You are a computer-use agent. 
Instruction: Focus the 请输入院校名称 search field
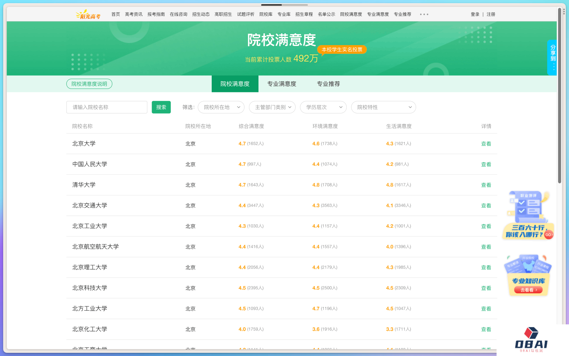tap(107, 107)
